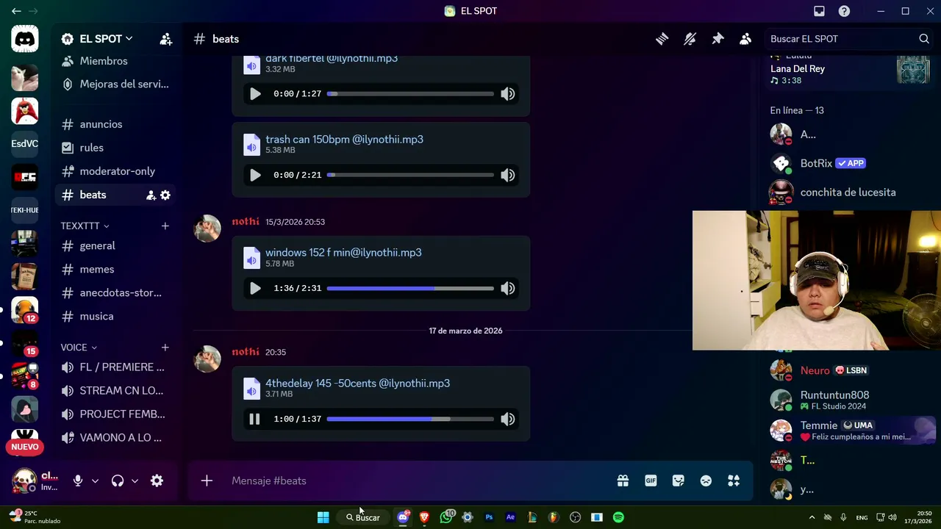Open the GIF picker
The width and height of the screenshot is (941, 529).
(x=651, y=481)
